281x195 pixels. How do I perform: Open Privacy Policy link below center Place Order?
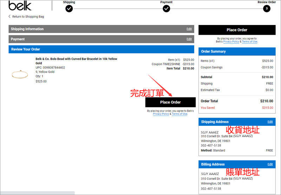[161, 114]
